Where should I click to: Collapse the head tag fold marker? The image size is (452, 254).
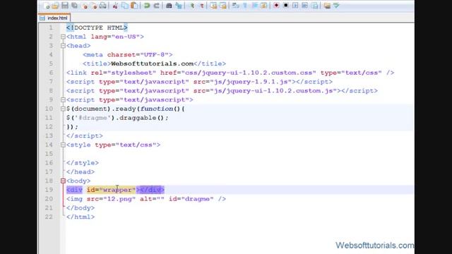point(63,46)
